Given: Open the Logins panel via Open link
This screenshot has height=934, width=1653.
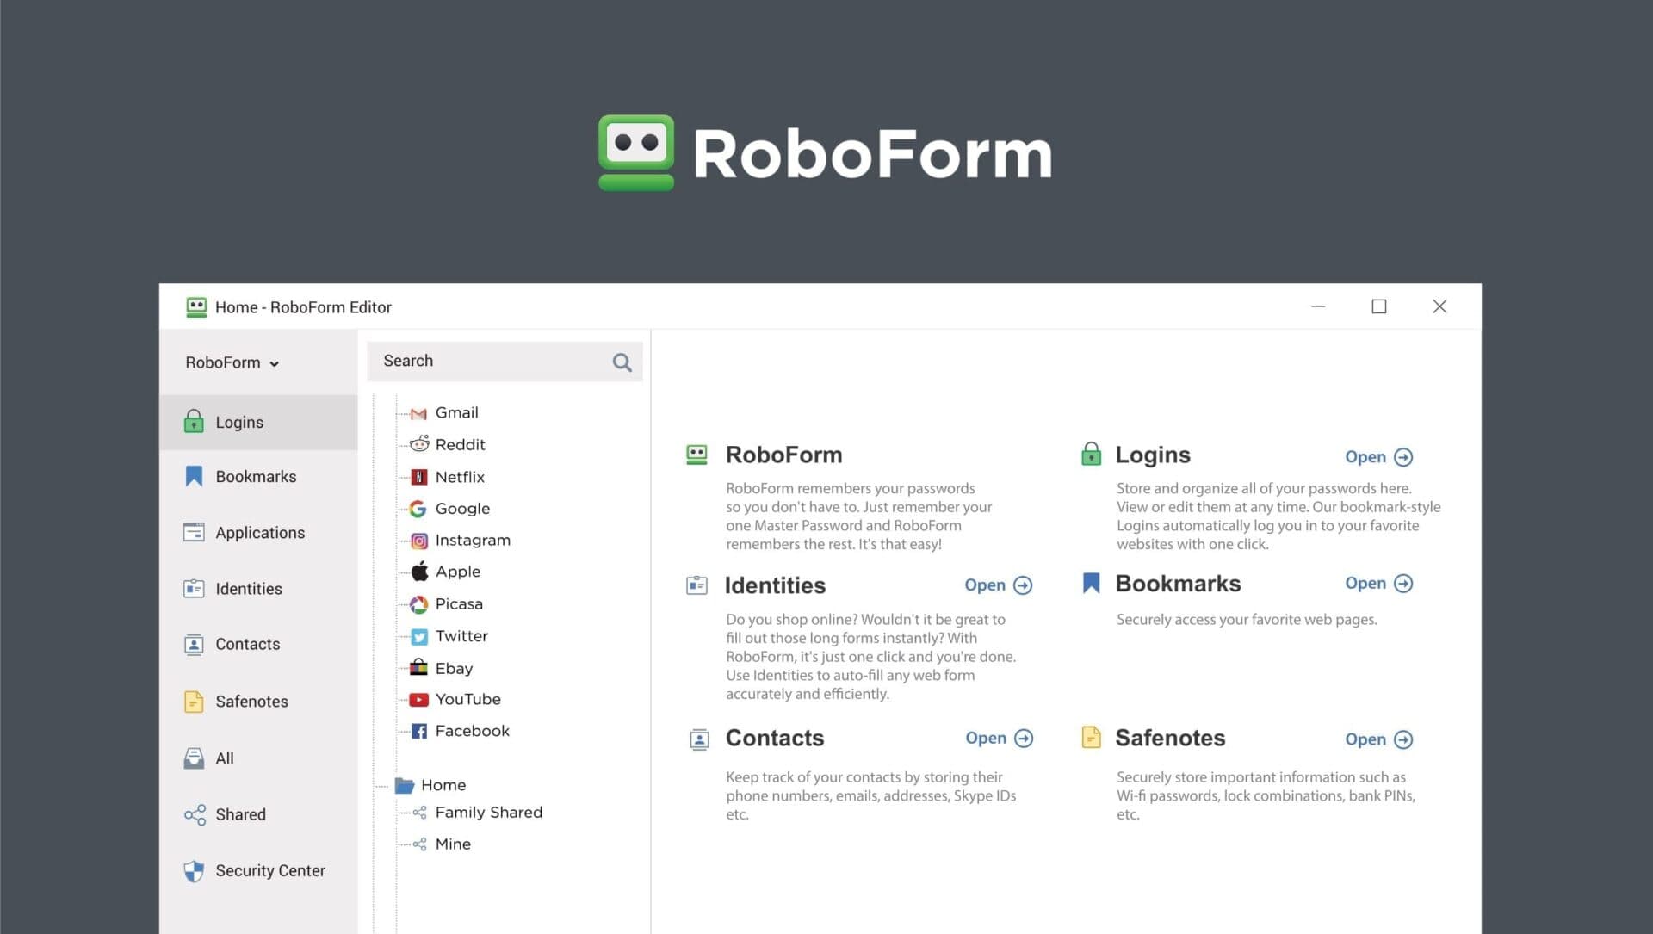Looking at the screenshot, I should [x=1378, y=456].
